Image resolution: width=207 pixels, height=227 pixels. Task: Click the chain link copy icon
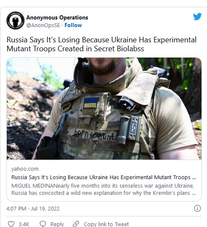76,224
